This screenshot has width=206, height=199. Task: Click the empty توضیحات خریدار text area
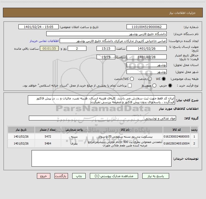[102, 158]
